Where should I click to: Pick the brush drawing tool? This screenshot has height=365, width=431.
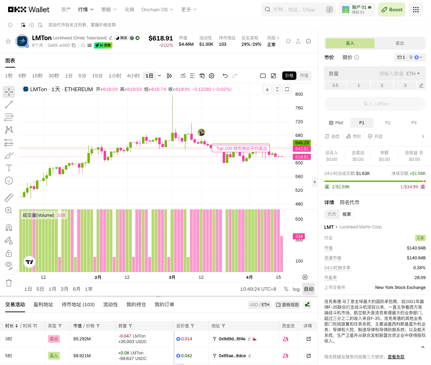click(x=8, y=155)
